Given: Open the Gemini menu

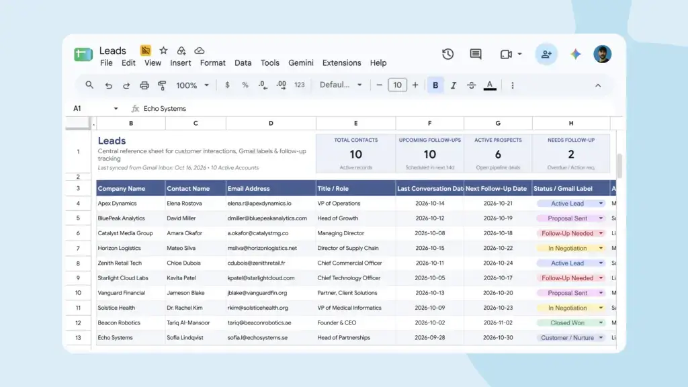Looking at the screenshot, I should [x=300, y=62].
